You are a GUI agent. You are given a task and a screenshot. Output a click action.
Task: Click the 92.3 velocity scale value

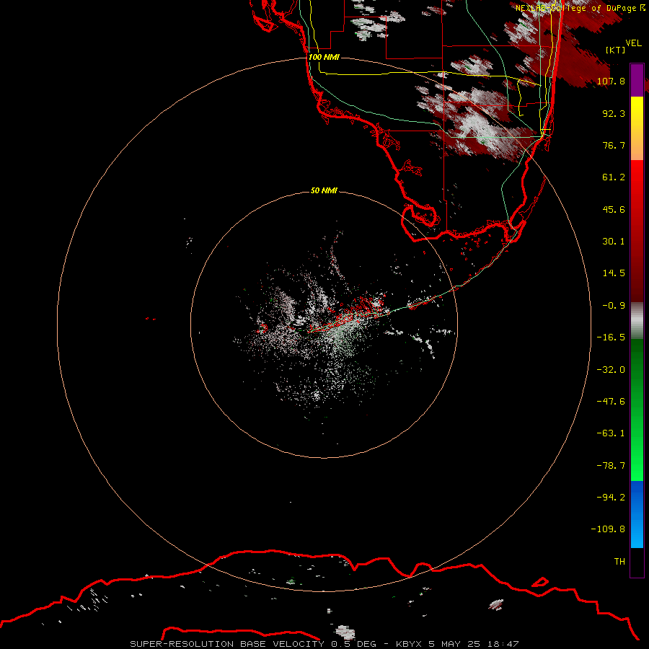[x=614, y=113]
